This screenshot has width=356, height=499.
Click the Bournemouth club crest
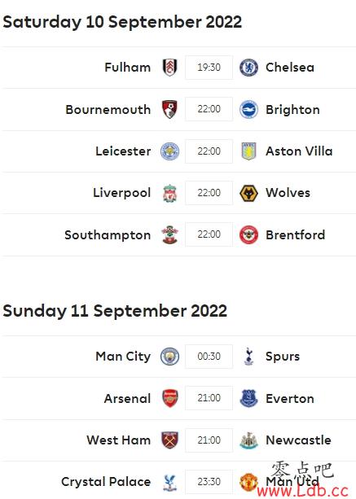pyautogui.click(x=169, y=109)
